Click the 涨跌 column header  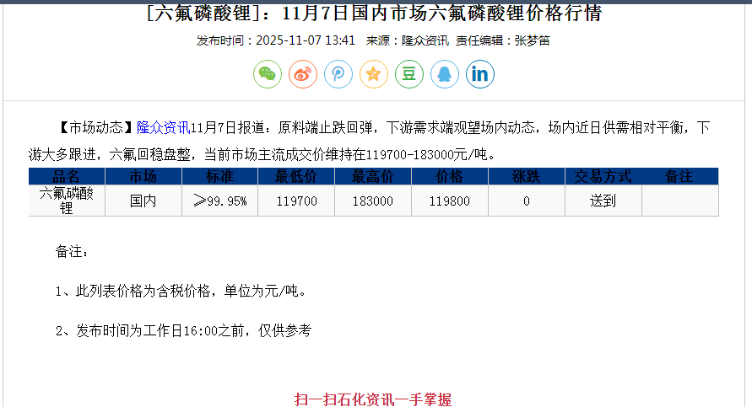[x=526, y=176]
